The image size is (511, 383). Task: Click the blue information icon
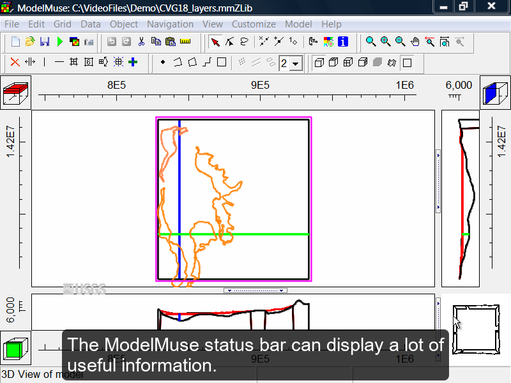pyautogui.click(x=343, y=41)
